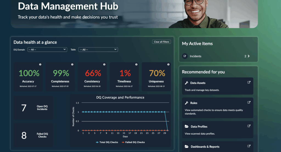Open Data Profiles external link icon

[249, 126]
